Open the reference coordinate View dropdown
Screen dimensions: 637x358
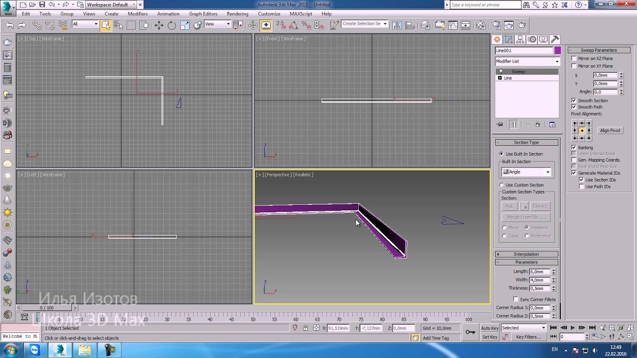click(217, 24)
